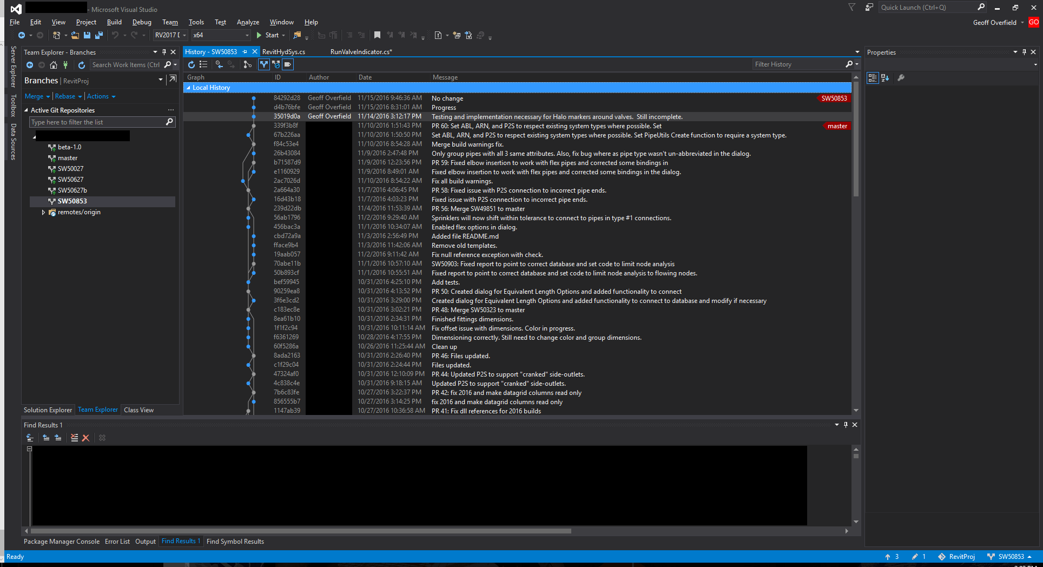Open the Branches page dropdown arrow
Image resolution: width=1043 pixels, height=567 pixels.
[160, 80]
